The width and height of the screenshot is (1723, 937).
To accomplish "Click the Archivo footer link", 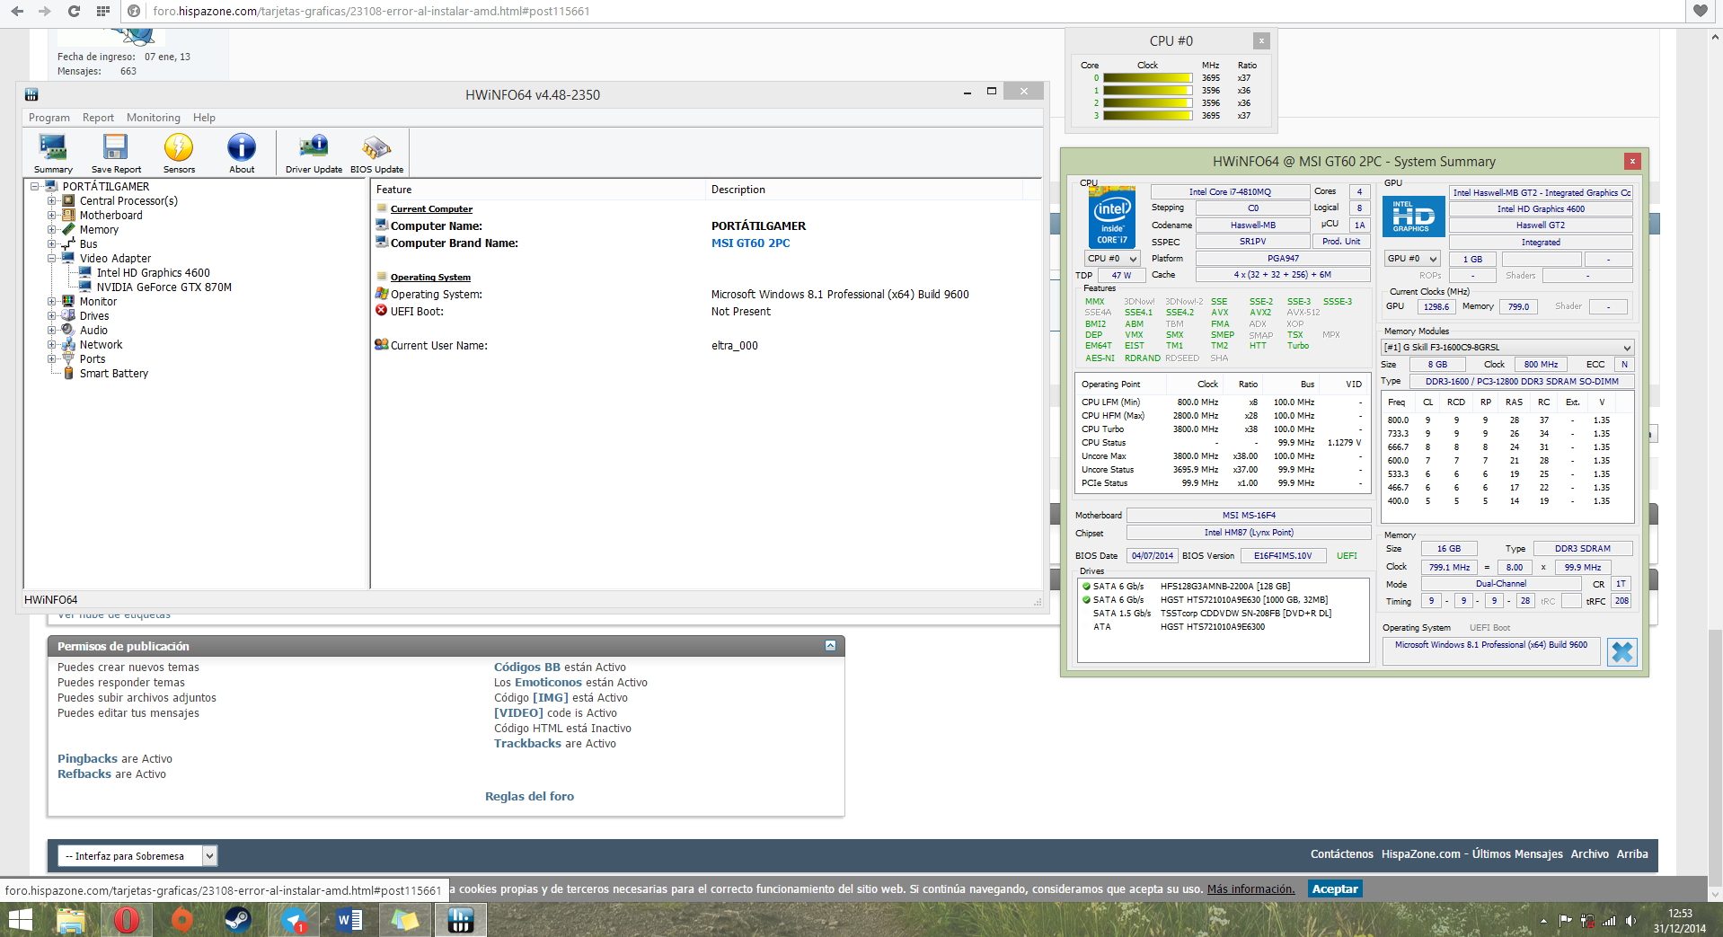I will (x=1589, y=854).
